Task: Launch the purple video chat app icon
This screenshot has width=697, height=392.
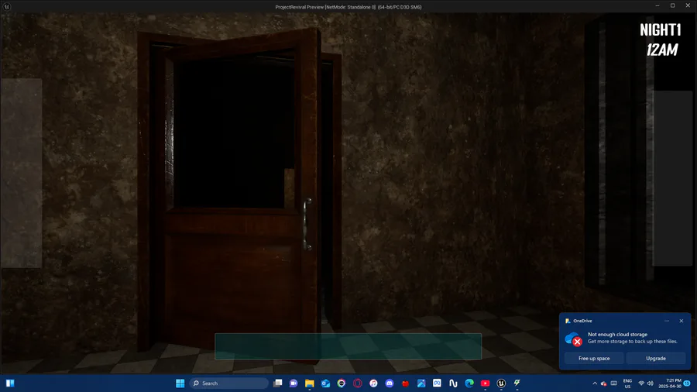Action: click(294, 383)
